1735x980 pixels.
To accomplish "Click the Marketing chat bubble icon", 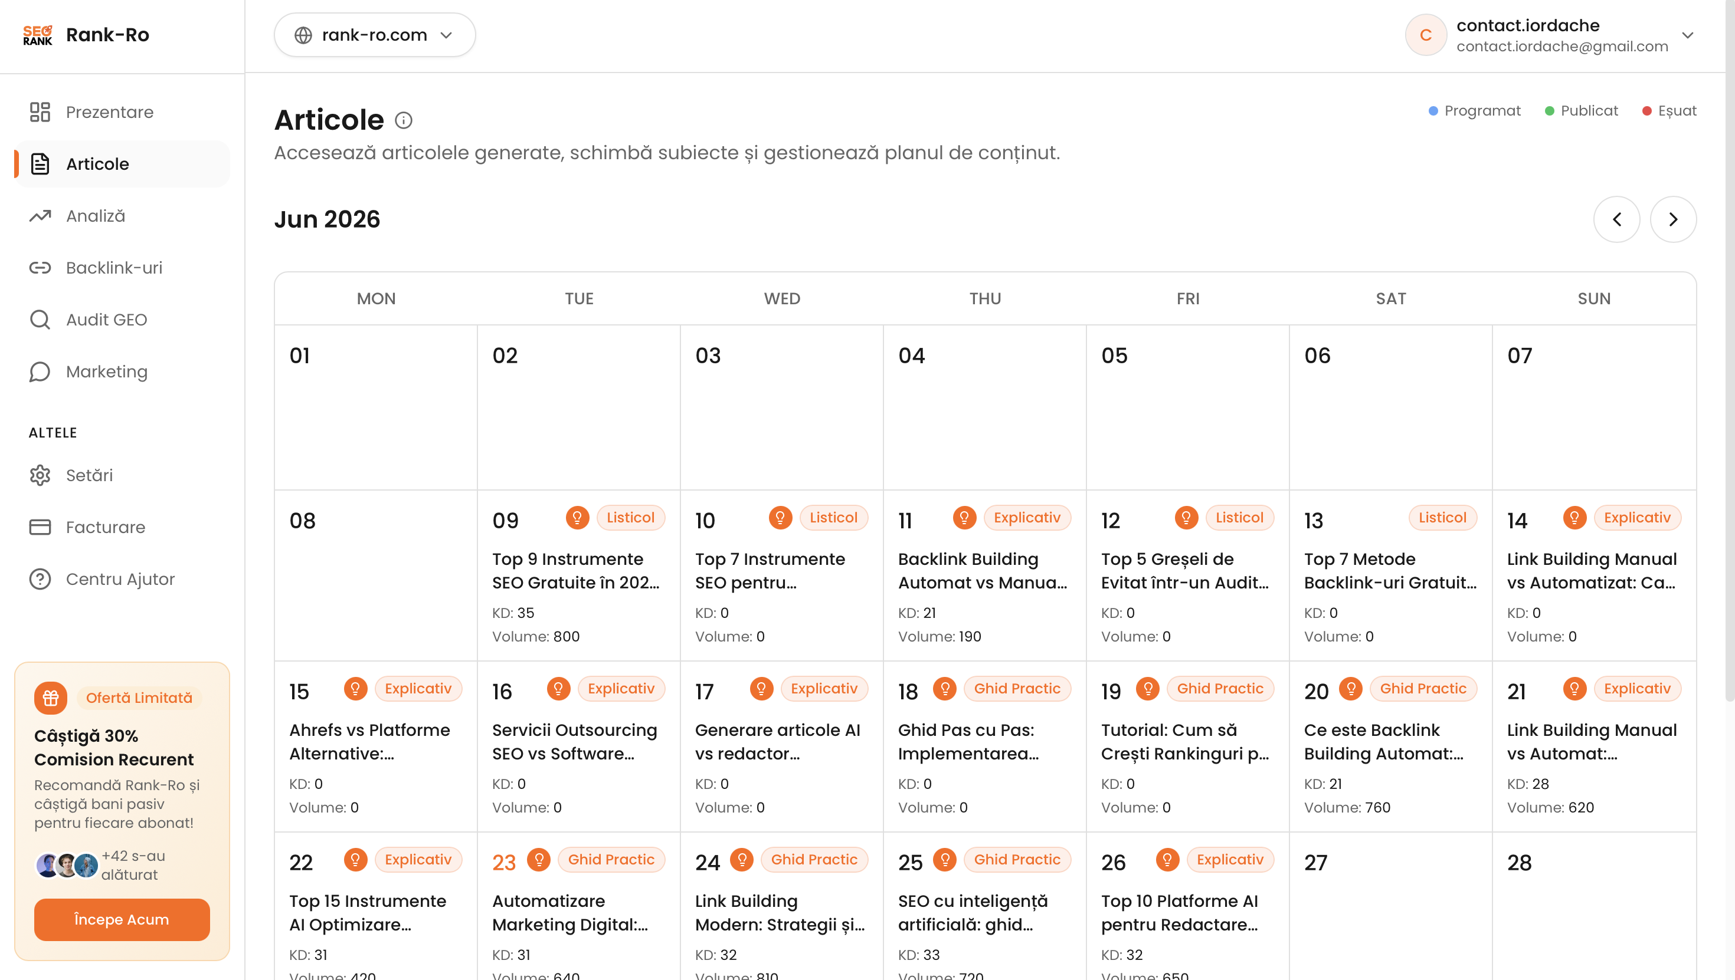I will coord(40,371).
